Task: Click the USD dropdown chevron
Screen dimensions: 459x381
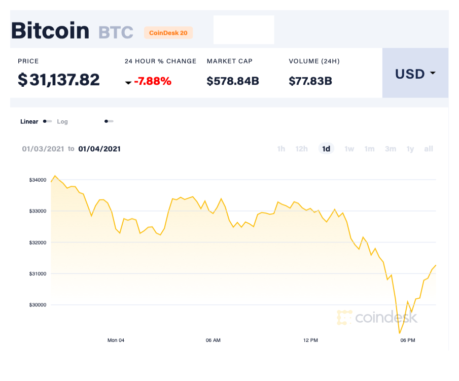Action: 432,74
